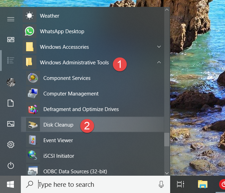Open Documents from the Start sidebar

coord(11,103)
